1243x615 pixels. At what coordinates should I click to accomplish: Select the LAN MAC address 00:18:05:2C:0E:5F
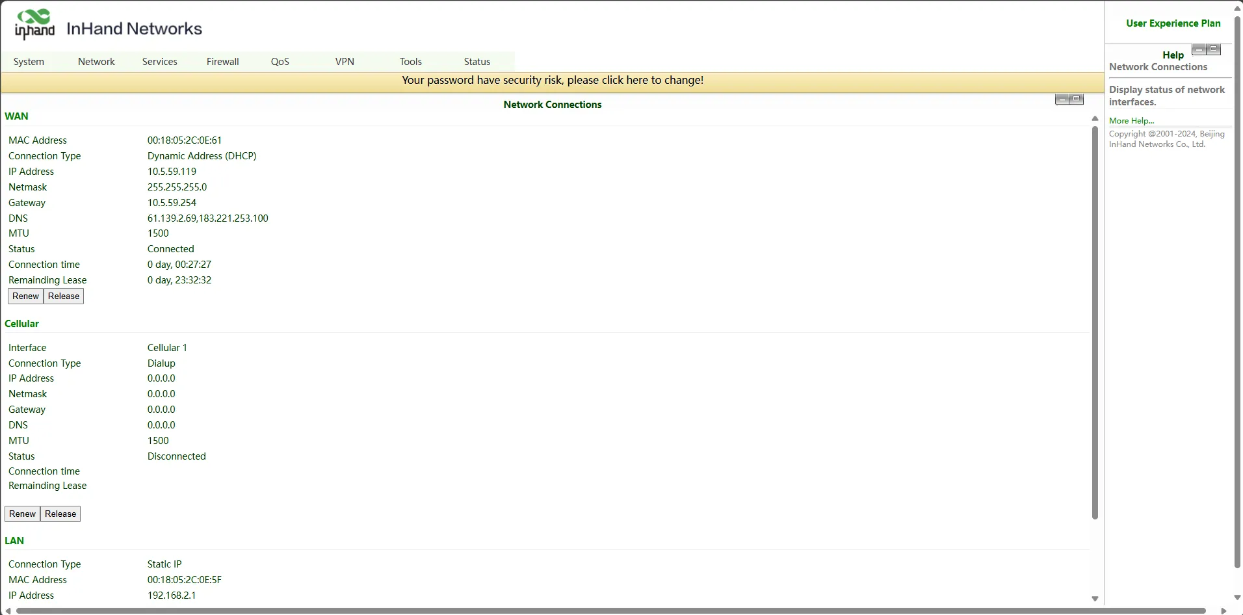click(185, 580)
